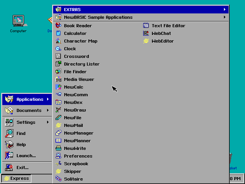This screenshot has width=245, height=184.
Task: Choose Launch... from the Express menu
Action: tap(27, 156)
